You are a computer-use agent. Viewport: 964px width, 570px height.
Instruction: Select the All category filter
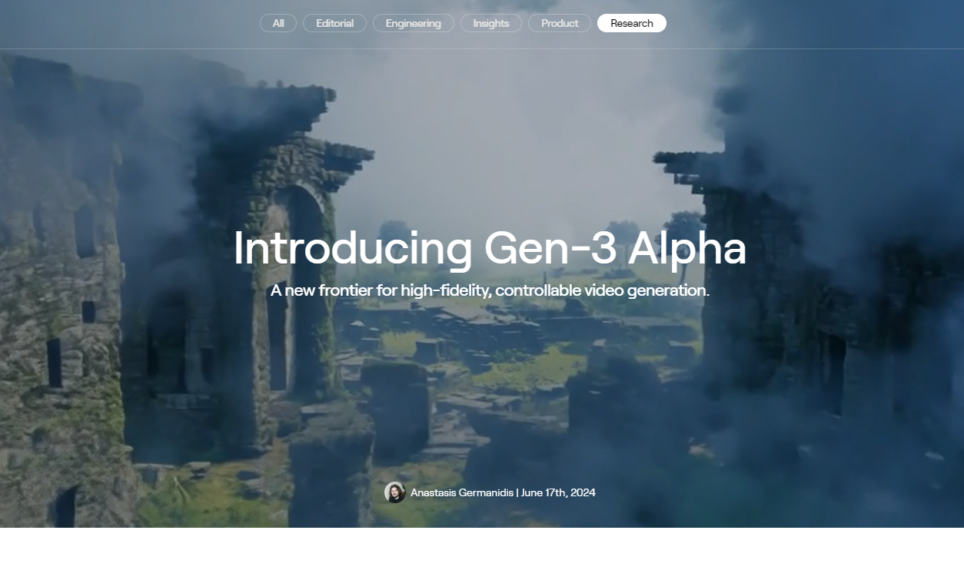click(x=278, y=23)
